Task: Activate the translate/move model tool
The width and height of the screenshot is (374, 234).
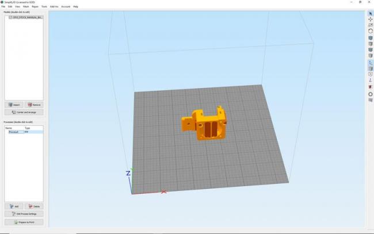Action: pyautogui.click(x=371, y=20)
